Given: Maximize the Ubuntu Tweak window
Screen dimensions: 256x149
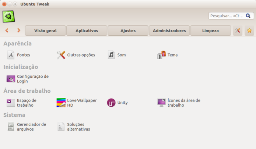Looking at the screenshot, I should click(15, 4).
